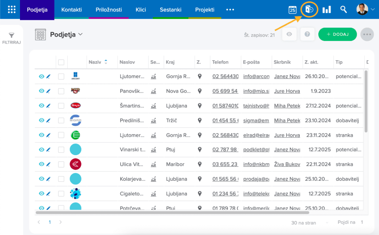Open the bar chart reports icon
The image size is (379, 235).
[326, 10]
